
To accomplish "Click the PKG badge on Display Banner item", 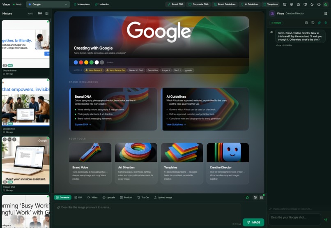I will click(x=10, y=65).
